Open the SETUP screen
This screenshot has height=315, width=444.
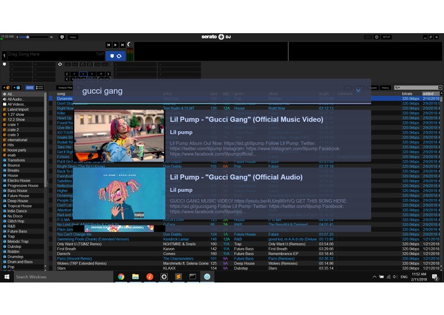point(387,37)
